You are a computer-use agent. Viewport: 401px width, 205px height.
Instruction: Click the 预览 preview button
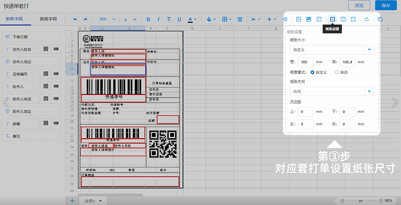coord(359,5)
